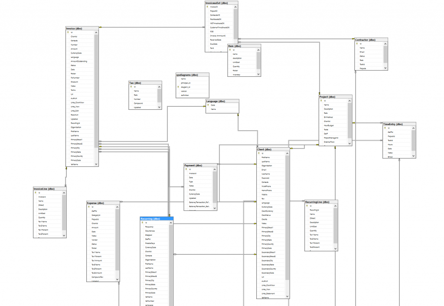Click the key icon beside Language Code column

pos(208,105)
